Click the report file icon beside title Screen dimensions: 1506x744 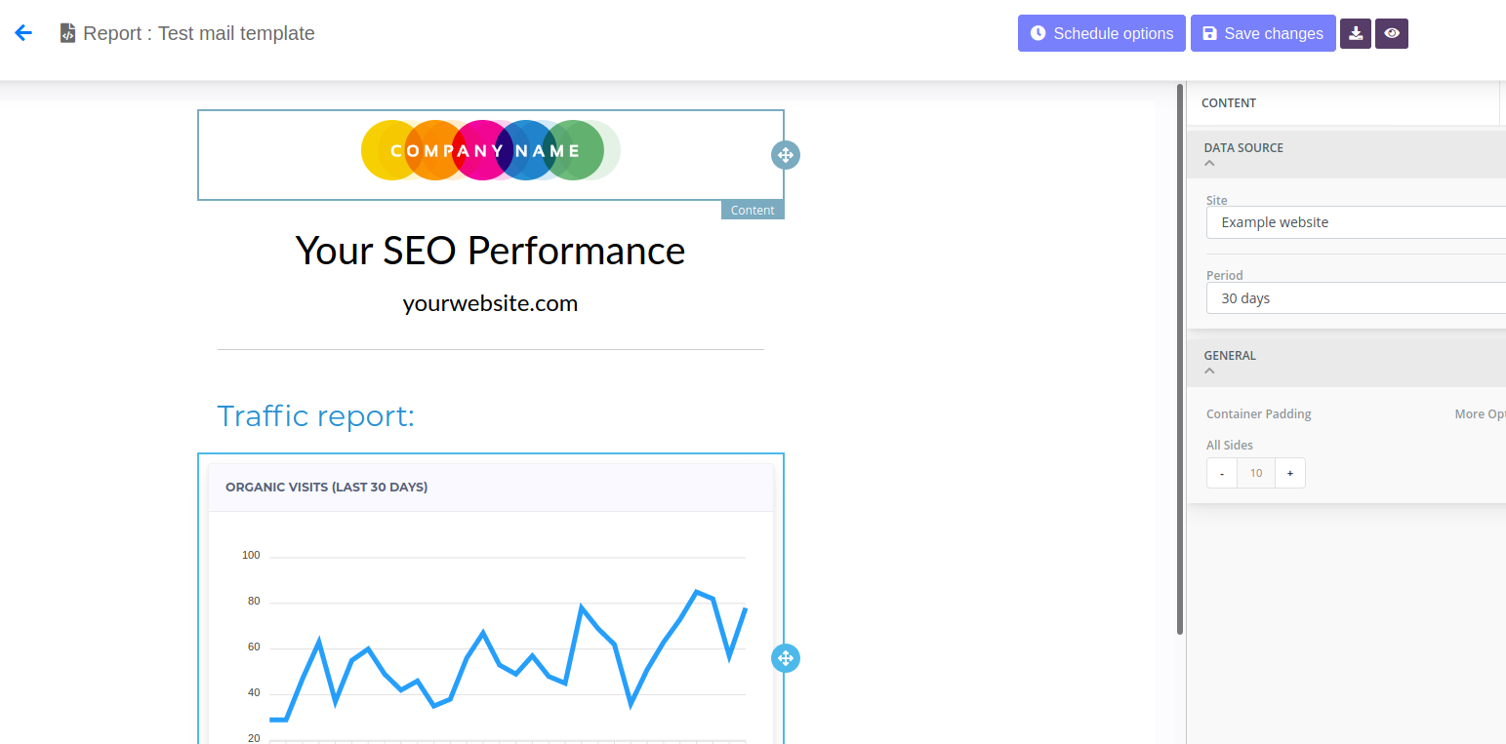point(67,33)
